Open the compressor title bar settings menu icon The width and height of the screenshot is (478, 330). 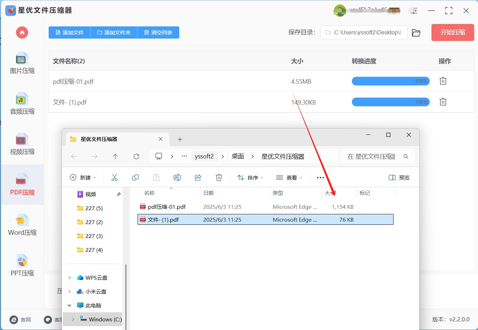click(413, 11)
